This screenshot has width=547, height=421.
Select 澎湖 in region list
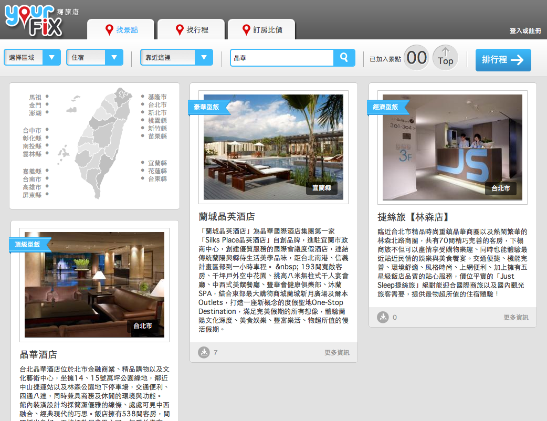coord(35,113)
